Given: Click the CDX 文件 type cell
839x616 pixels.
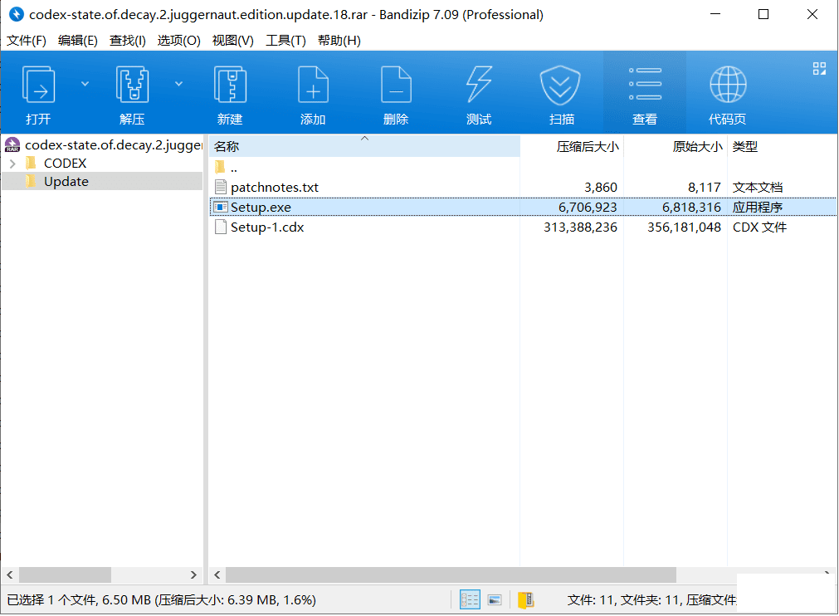Looking at the screenshot, I should [x=759, y=227].
